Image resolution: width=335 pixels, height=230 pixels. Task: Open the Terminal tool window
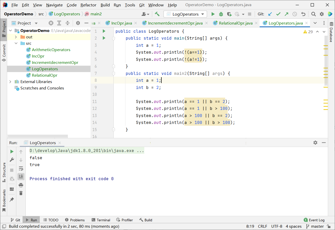click(x=101, y=220)
